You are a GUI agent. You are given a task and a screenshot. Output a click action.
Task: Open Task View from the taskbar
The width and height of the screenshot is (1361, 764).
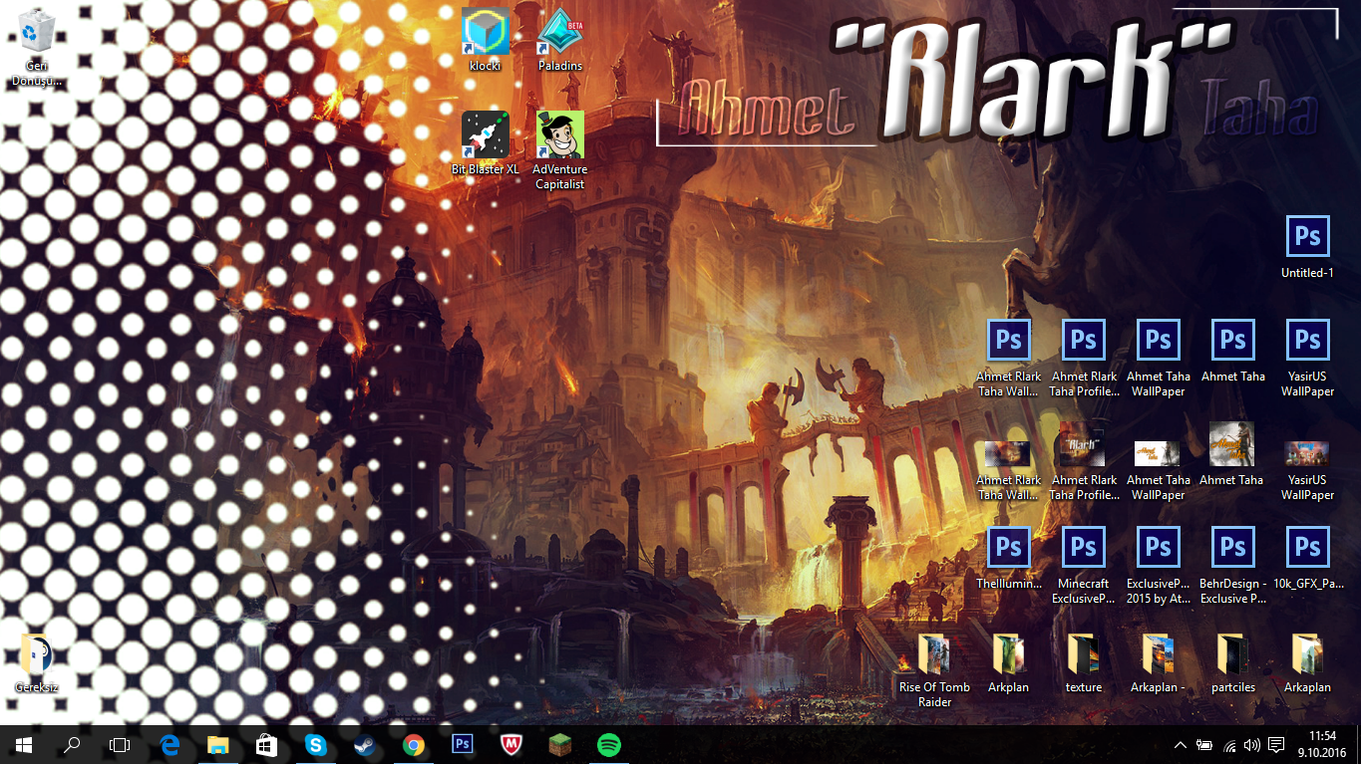point(120,744)
